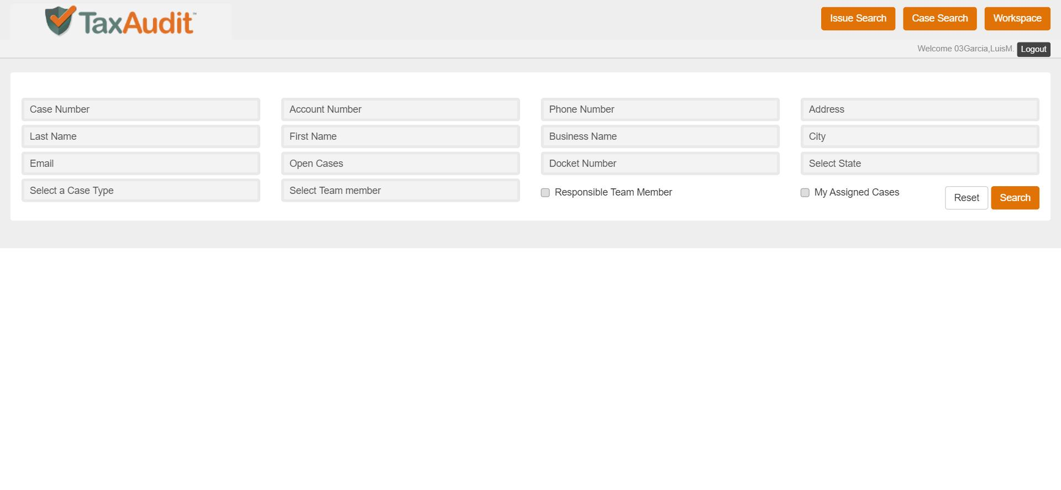Open the Select Team member dropdown
The width and height of the screenshot is (1061, 490).
click(x=401, y=191)
